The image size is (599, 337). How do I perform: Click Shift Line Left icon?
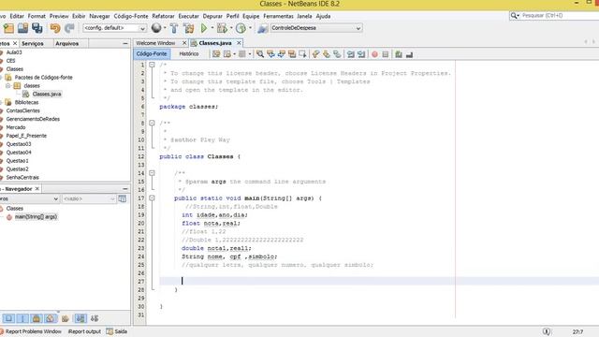coord(350,54)
